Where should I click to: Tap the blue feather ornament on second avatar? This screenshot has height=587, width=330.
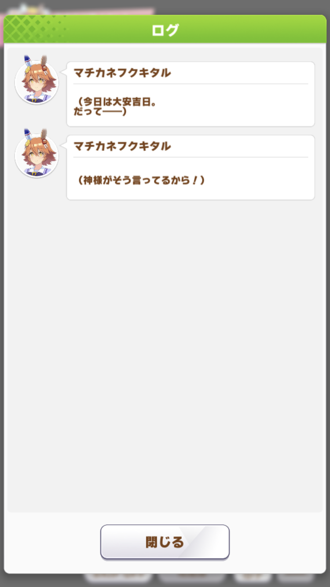[x=28, y=136]
